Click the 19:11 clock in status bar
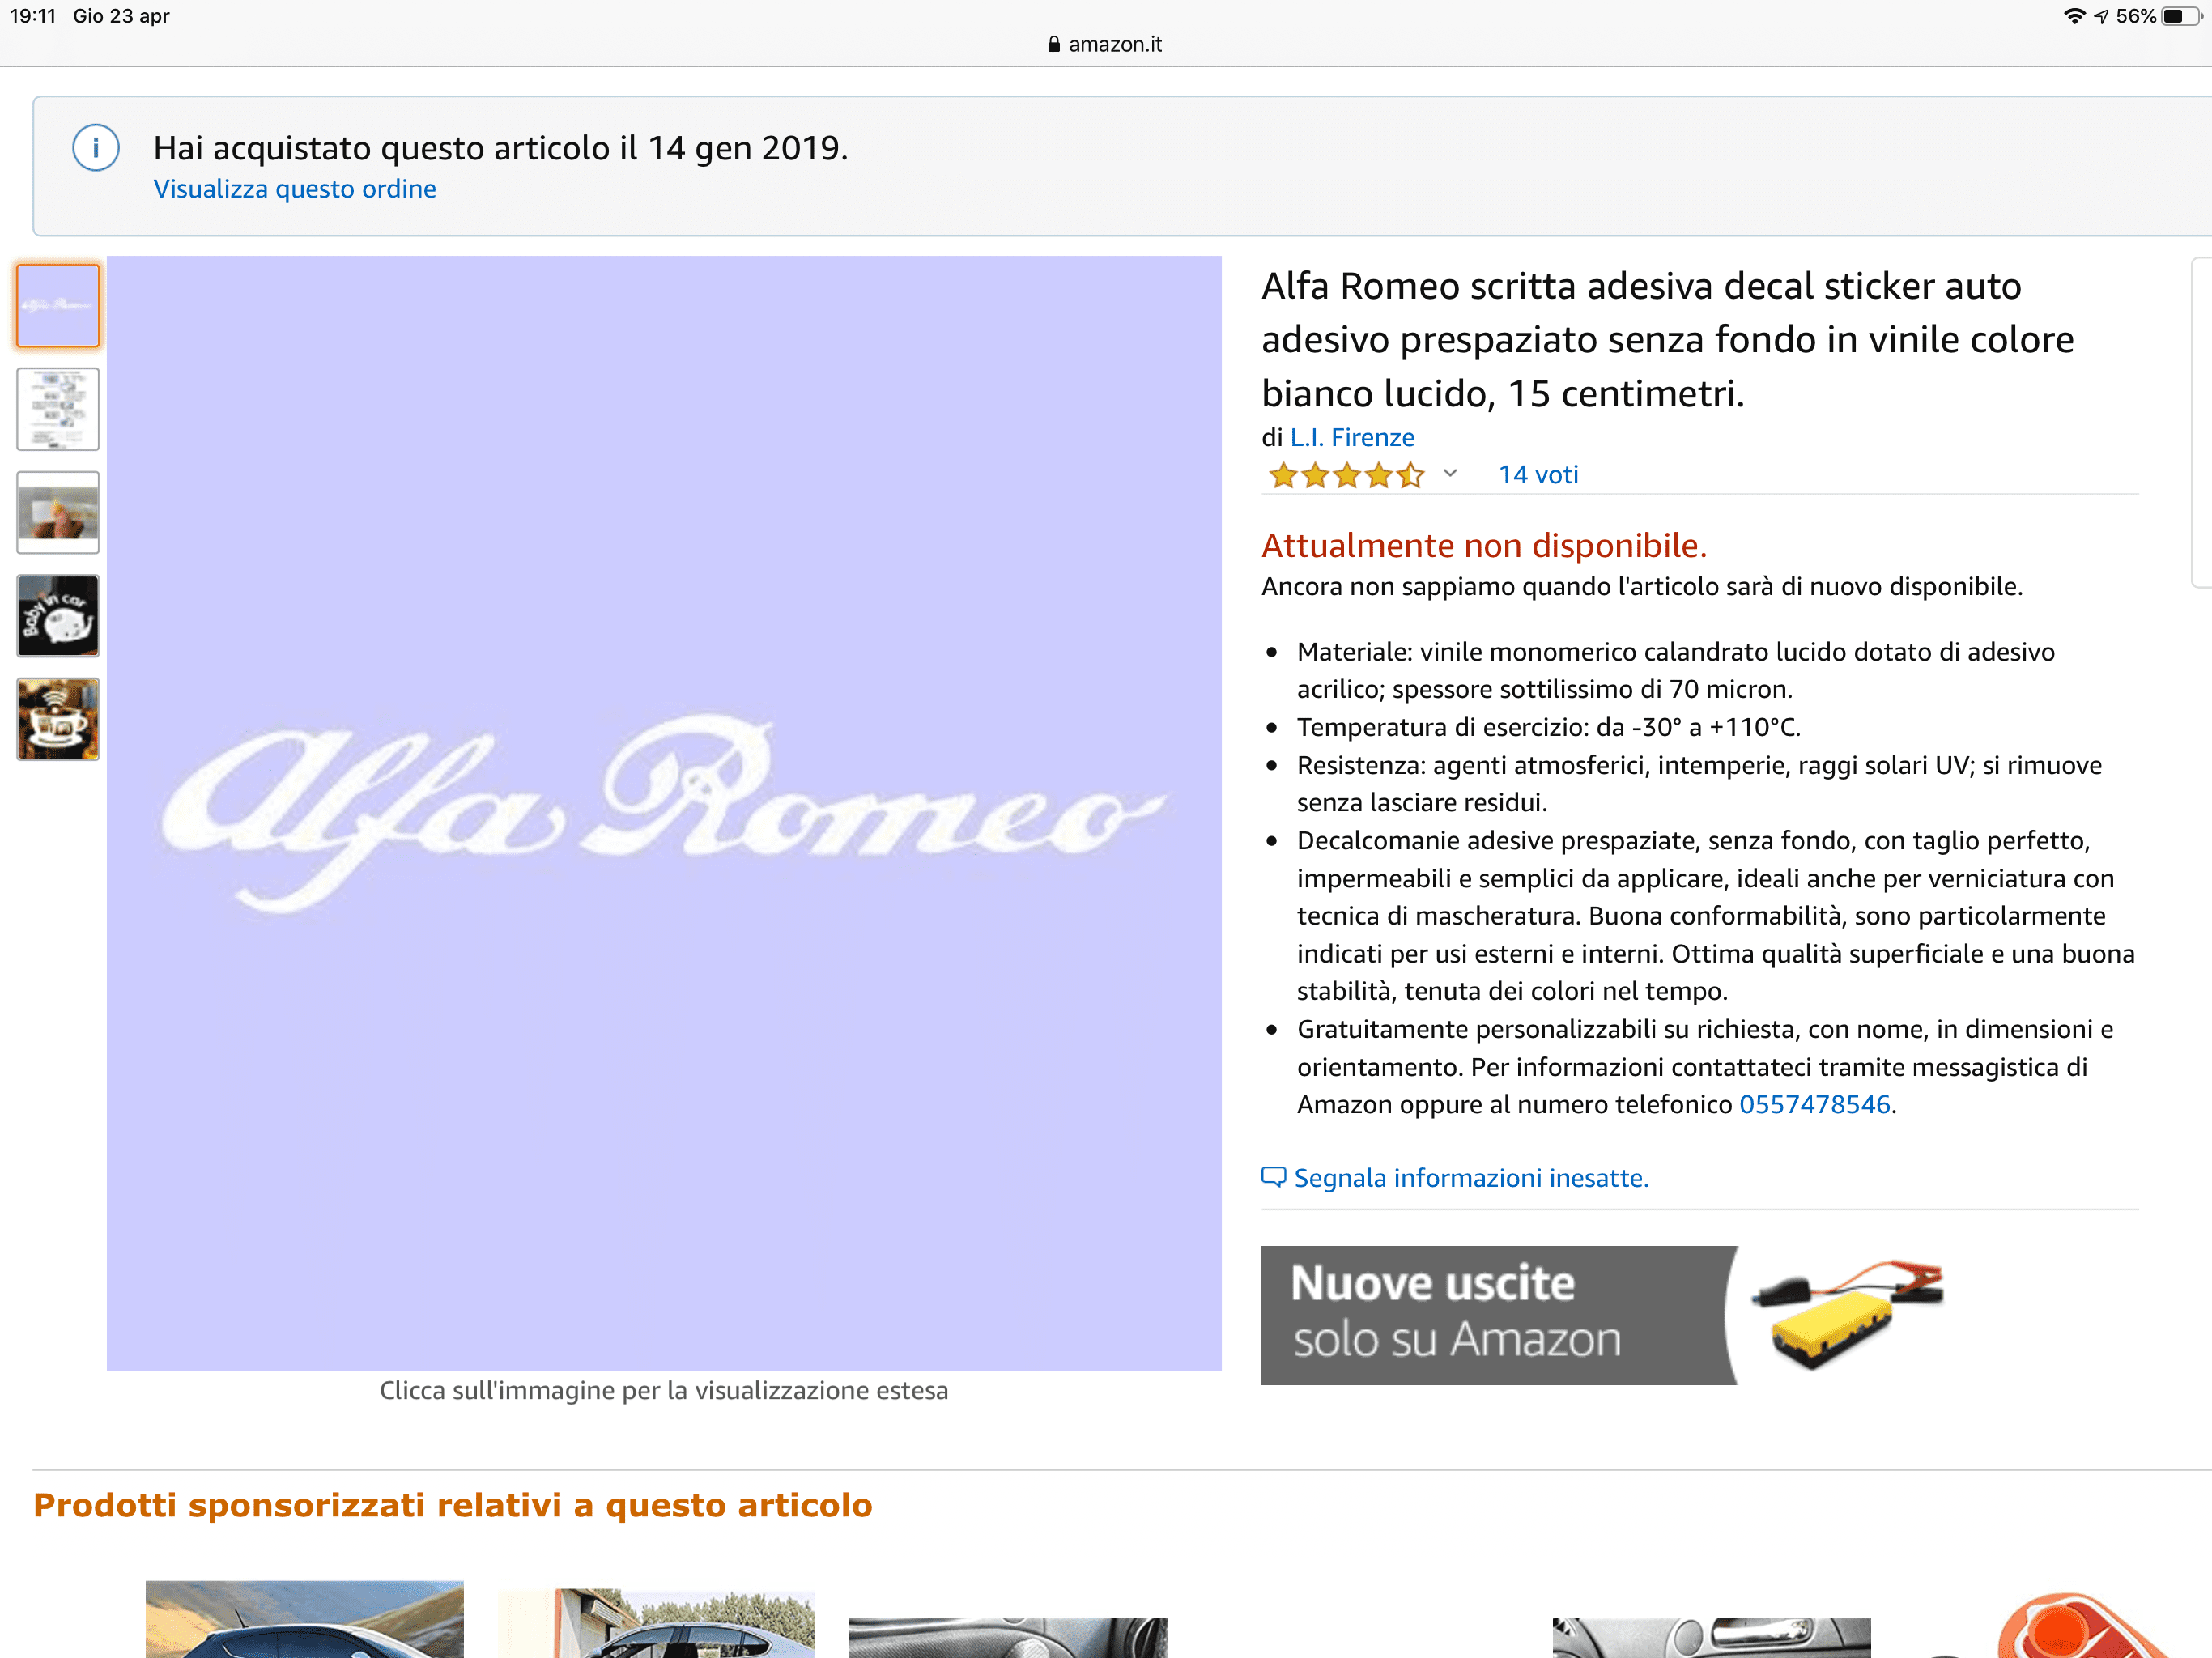The height and width of the screenshot is (1658, 2212). pos(33,16)
